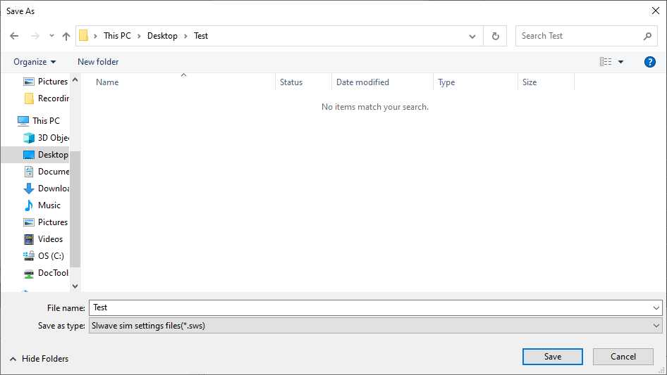Expand the Save as type dropdown
This screenshot has height=375, width=667.
coord(656,326)
